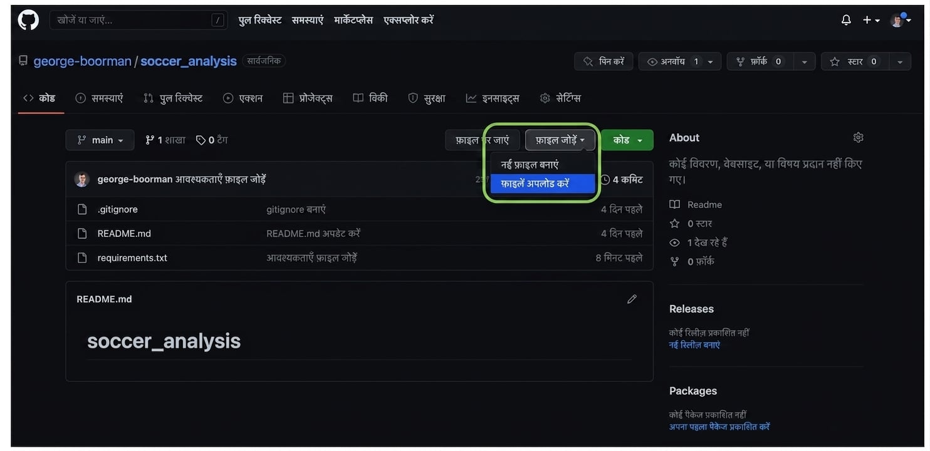Open george-boorman commit author link
The height and width of the screenshot is (451, 930).
(x=135, y=179)
